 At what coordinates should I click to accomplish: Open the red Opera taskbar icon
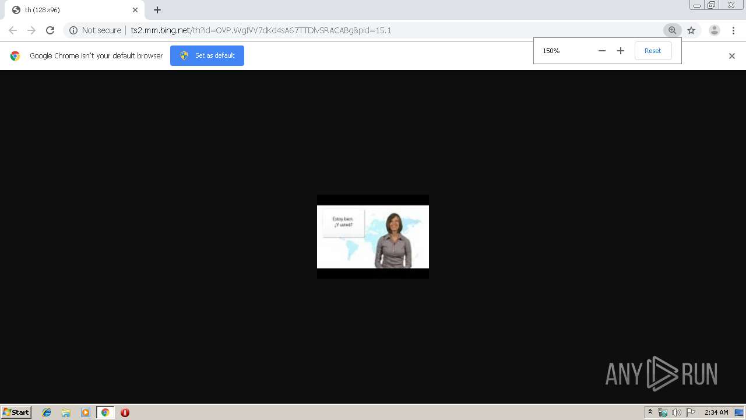click(x=125, y=412)
